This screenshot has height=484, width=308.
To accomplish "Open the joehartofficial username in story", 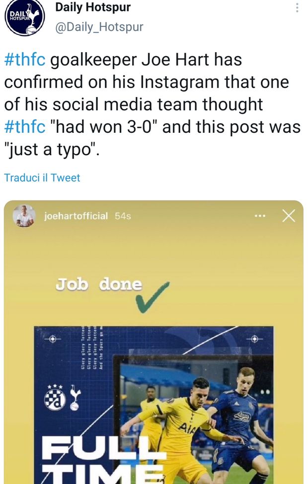I will click(x=76, y=216).
